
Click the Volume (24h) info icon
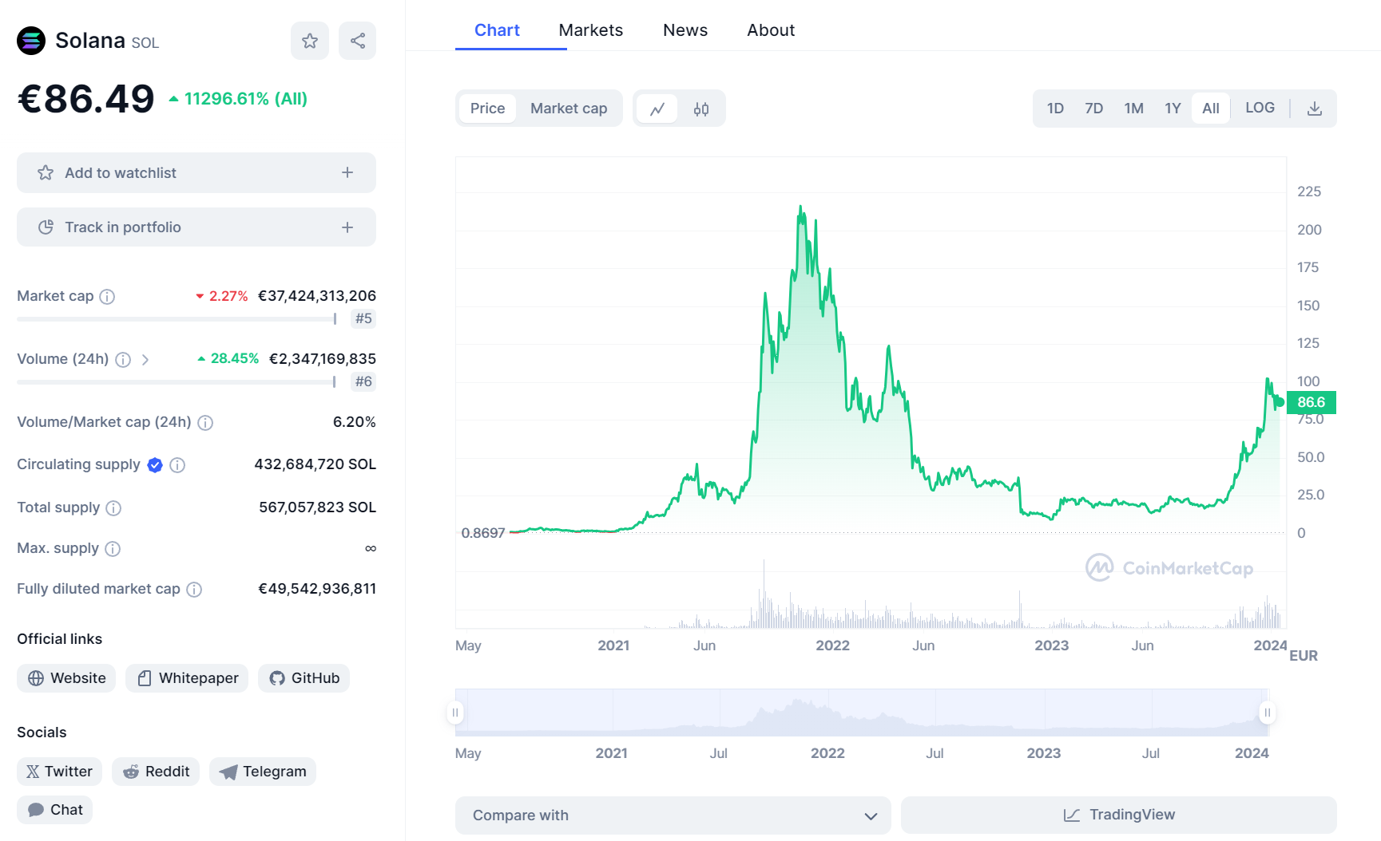123,360
